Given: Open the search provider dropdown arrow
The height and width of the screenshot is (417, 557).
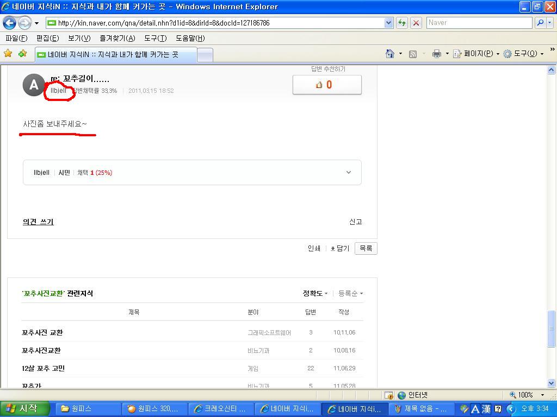Looking at the screenshot, I should click(x=549, y=23).
